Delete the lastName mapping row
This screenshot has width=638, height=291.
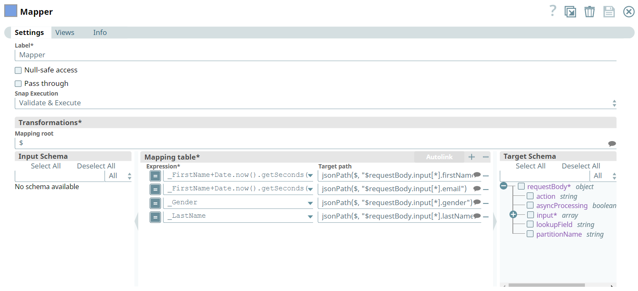tap(486, 217)
